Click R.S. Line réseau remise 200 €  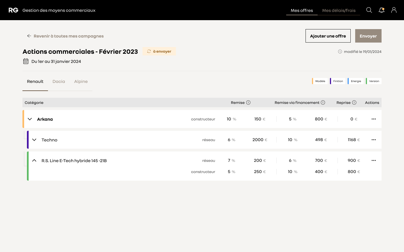(260, 160)
